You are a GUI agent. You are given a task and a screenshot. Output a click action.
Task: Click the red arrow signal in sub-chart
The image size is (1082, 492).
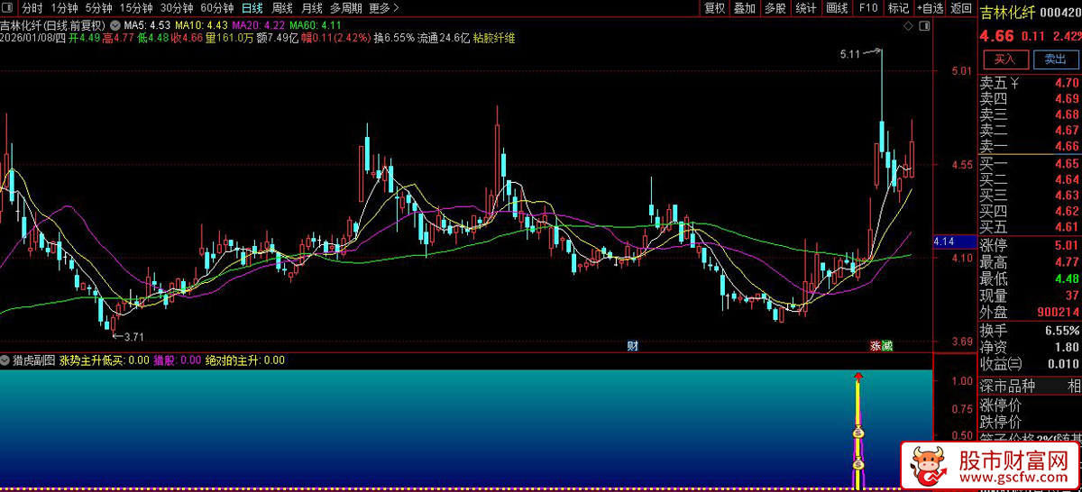coord(858,377)
